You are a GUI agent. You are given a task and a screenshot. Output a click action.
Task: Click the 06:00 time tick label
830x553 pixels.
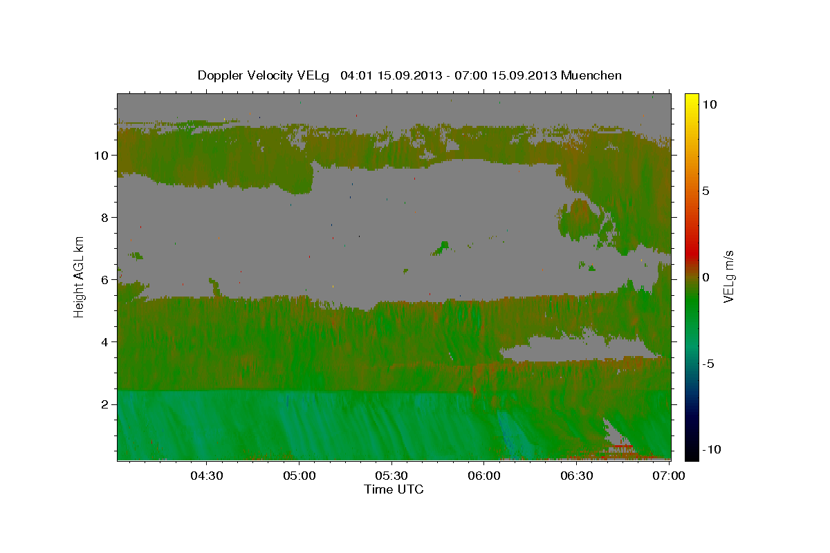coord(484,475)
